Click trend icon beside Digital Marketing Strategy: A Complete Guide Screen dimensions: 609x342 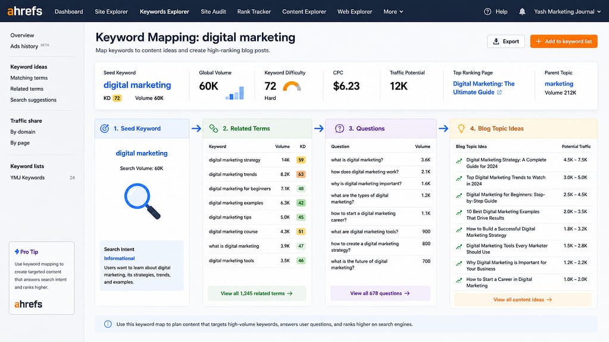459,161
